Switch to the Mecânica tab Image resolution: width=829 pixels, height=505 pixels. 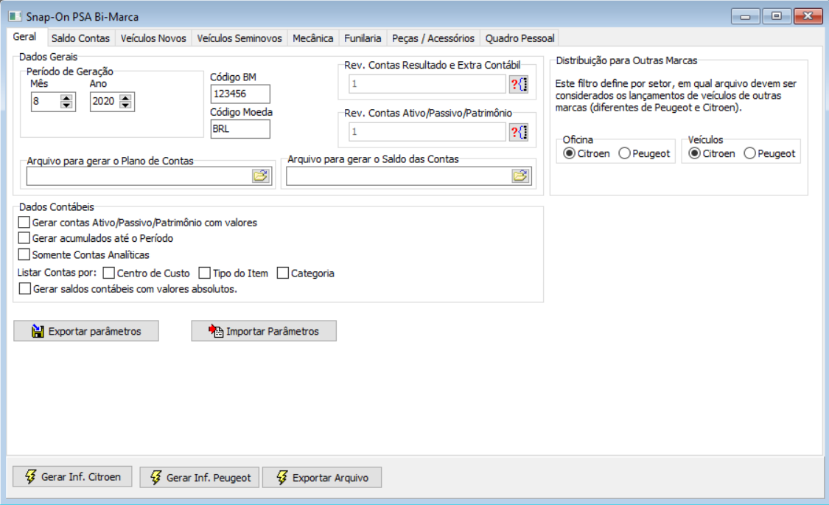click(x=313, y=38)
